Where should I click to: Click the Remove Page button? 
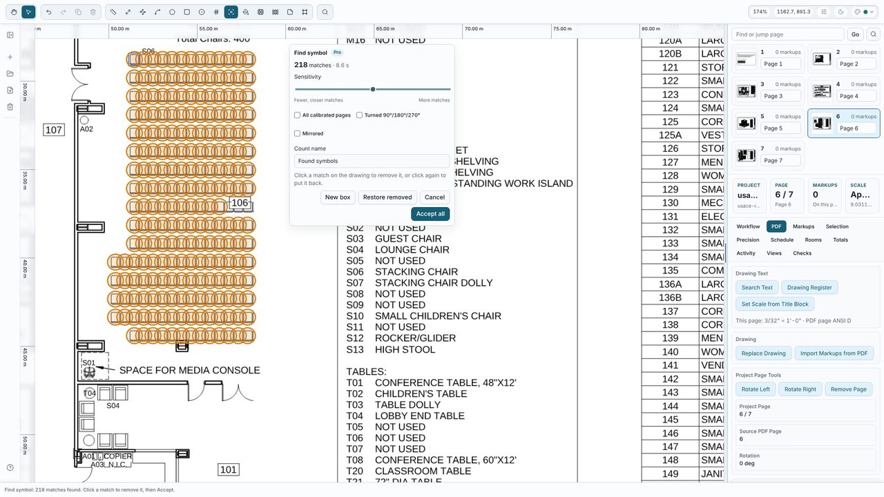849,389
